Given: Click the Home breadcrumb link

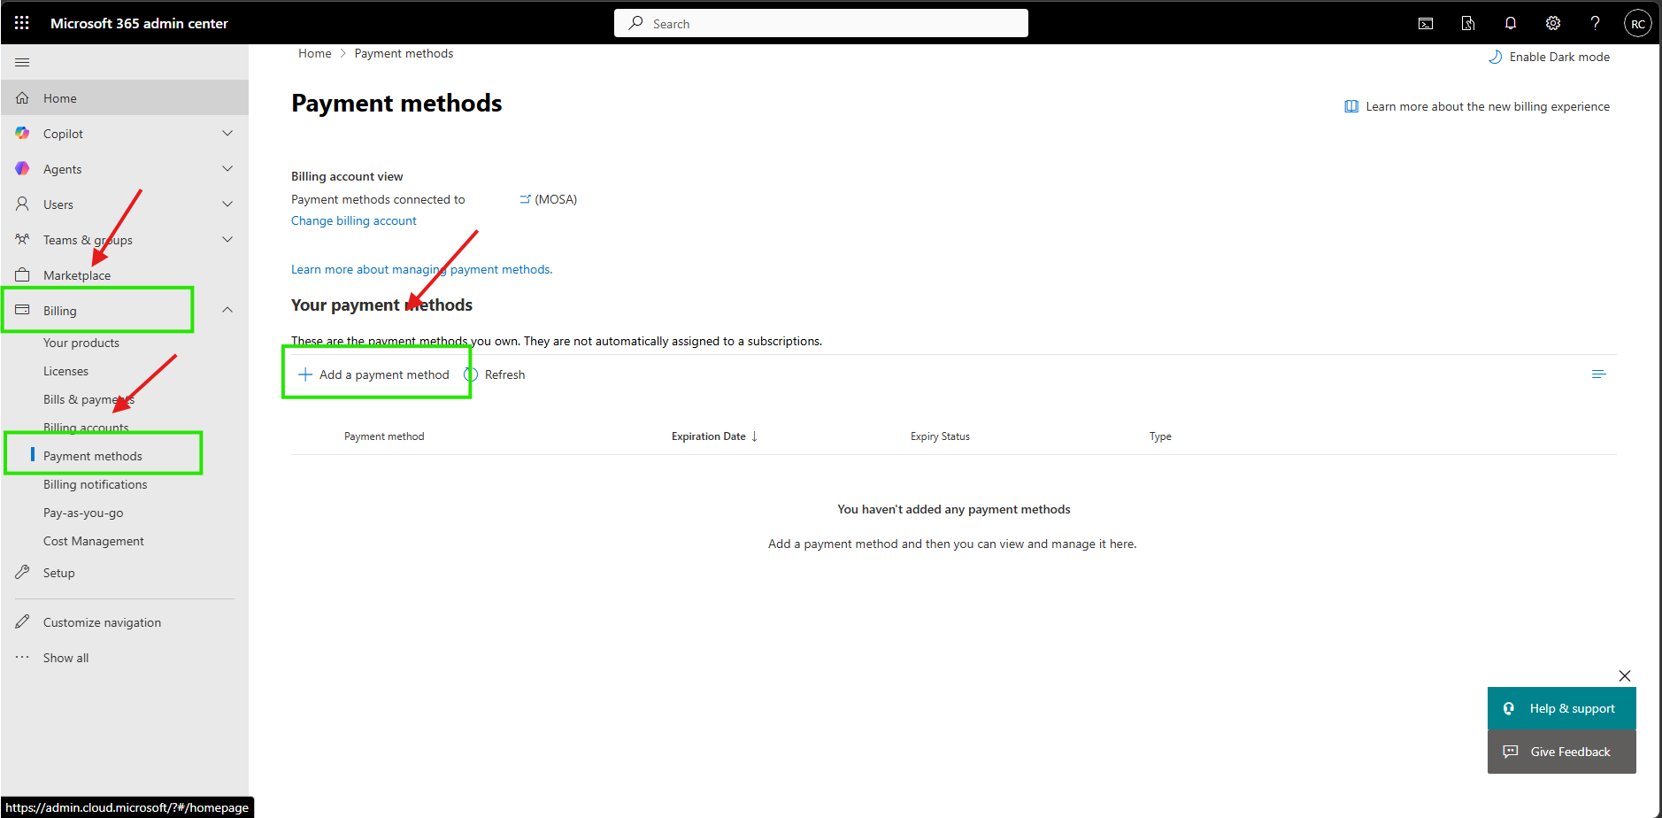Looking at the screenshot, I should click(x=315, y=53).
